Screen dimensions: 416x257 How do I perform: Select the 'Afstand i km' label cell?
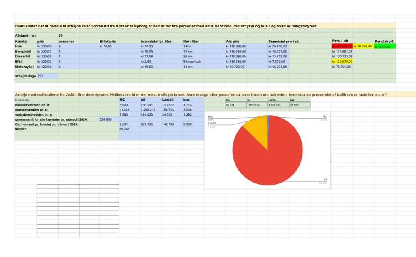tap(26, 35)
